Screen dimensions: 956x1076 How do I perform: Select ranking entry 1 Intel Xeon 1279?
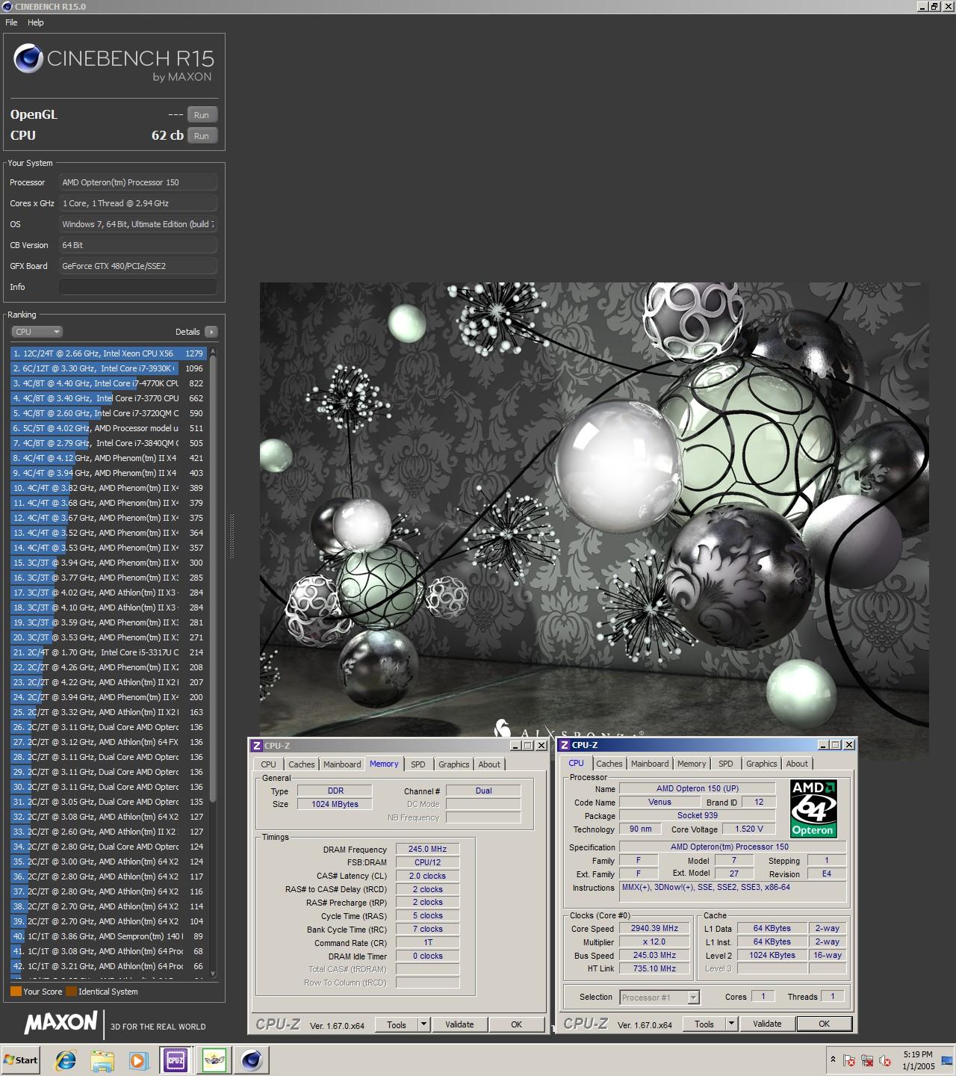click(x=108, y=353)
